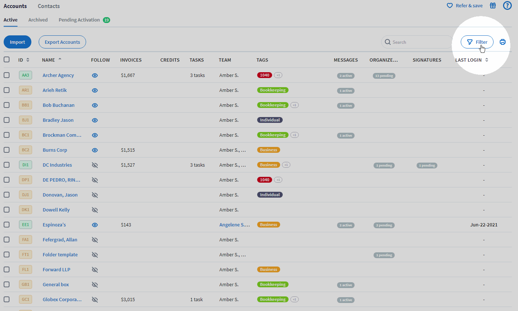Open the Pending Activation tab

coord(80,20)
